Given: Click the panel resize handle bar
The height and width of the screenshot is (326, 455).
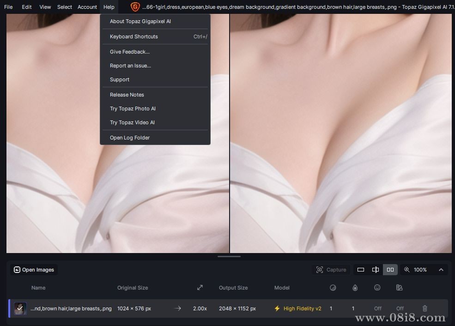Looking at the screenshot, I should [x=229, y=256].
